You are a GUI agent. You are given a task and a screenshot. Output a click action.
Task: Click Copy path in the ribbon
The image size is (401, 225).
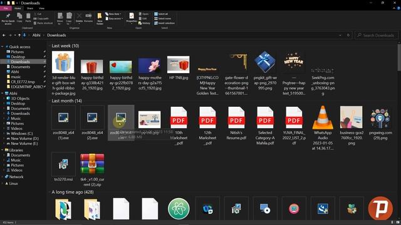pyautogui.click(x=41, y=18)
